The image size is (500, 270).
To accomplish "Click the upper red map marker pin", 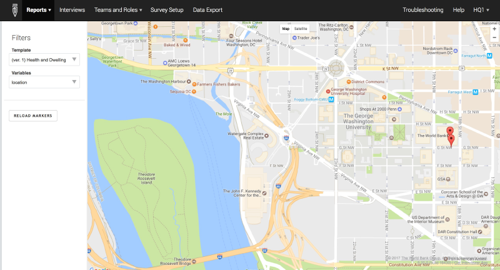I will (449, 131).
